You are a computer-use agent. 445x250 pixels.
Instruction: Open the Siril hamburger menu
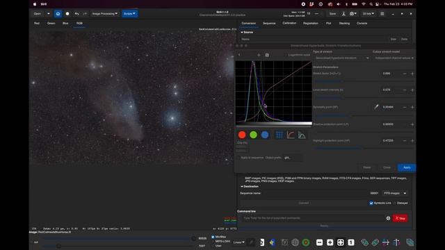[x=382, y=14]
